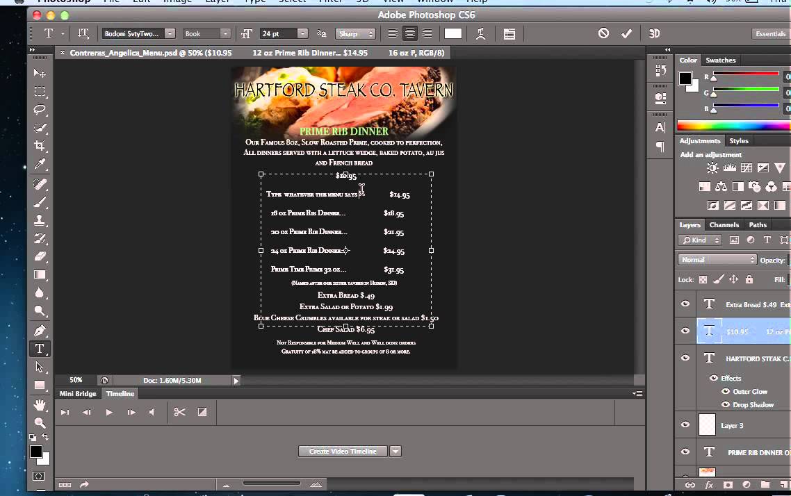Select the Pen tool

click(40, 331)
